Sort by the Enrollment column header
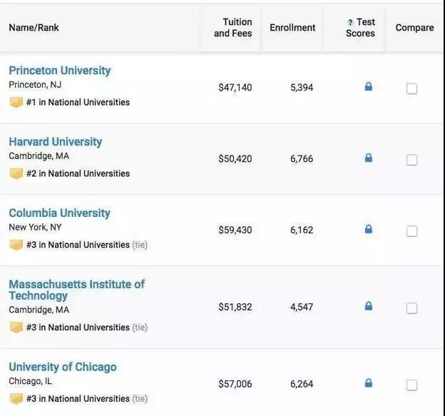 tap(292, 28)
